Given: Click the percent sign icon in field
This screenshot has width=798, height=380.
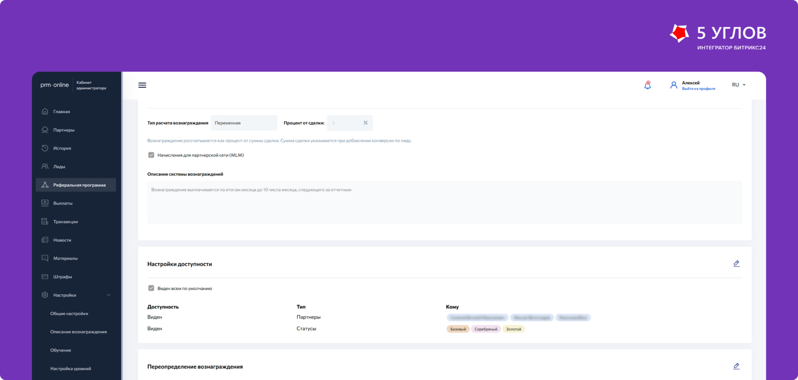Looking at the screenshot, I should coord(365,123).
